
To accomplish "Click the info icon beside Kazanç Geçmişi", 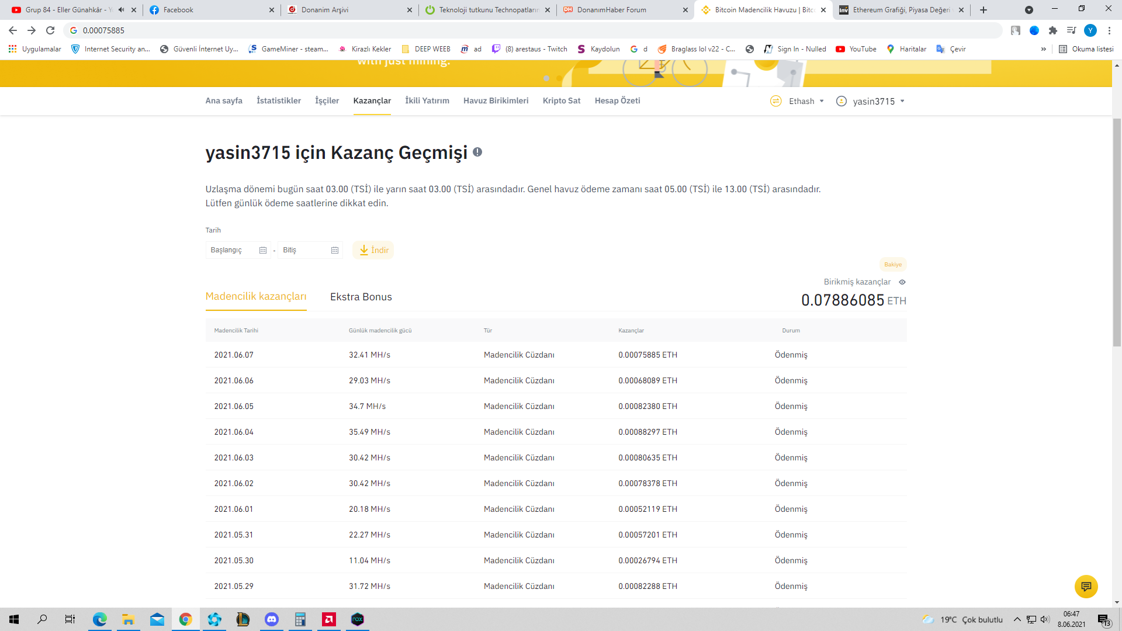I will pyautogui.click(x=477, y=152).
